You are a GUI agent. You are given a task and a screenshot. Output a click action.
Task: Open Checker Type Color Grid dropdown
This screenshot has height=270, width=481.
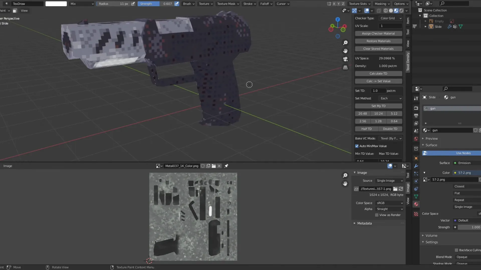coord(391,18)
